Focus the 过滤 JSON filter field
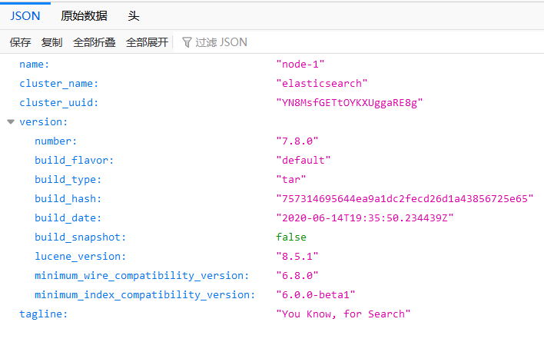This screenshot has width=544, height=342. (x=221, y=42)
